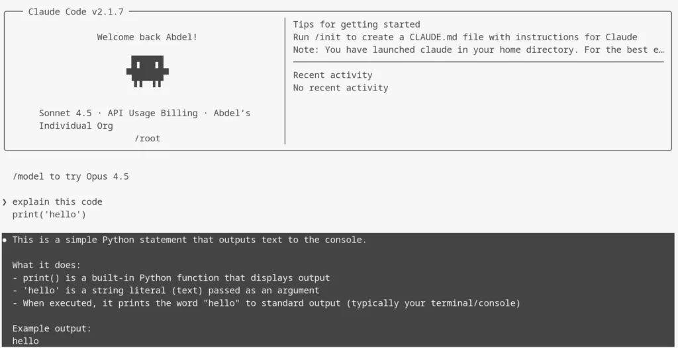Viewport: 678px width, 348px height.
Task: Click the prompt chevron before 'explain this code'
Action: [x=5, y=201]
